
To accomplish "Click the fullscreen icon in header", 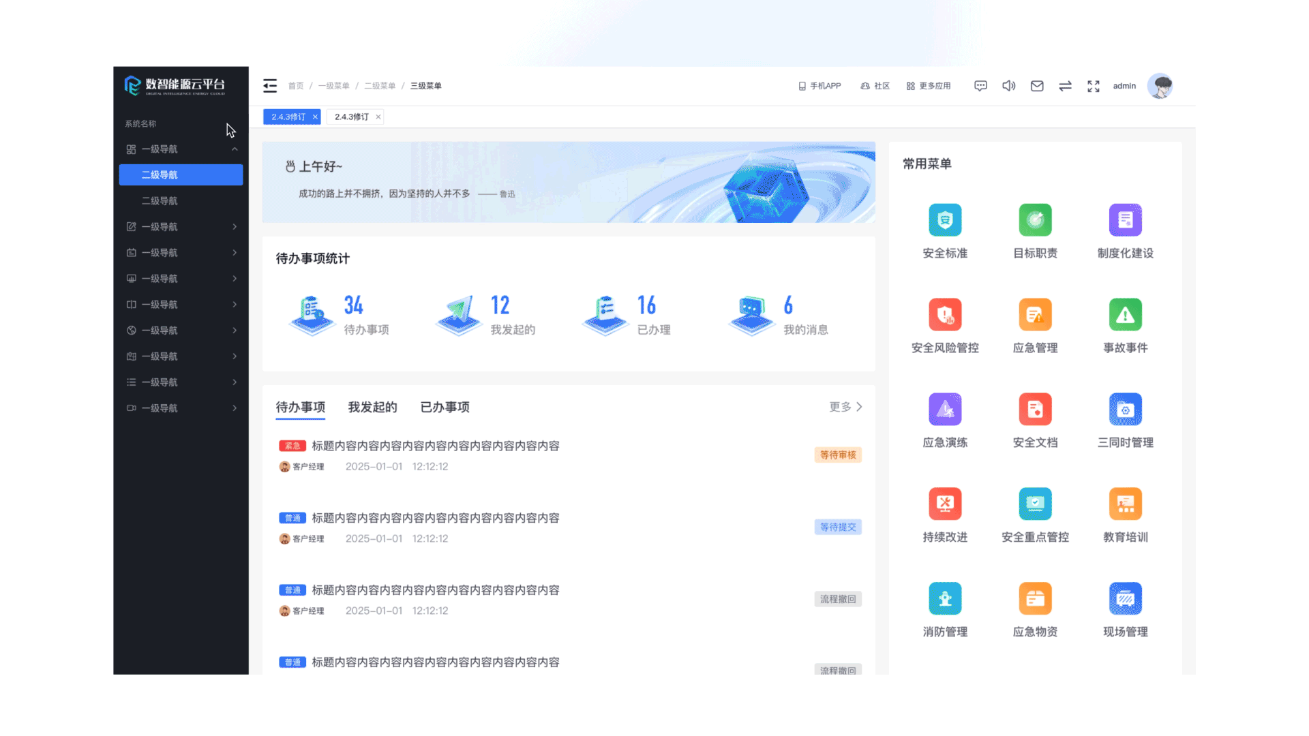I will tap(1094, 86).
